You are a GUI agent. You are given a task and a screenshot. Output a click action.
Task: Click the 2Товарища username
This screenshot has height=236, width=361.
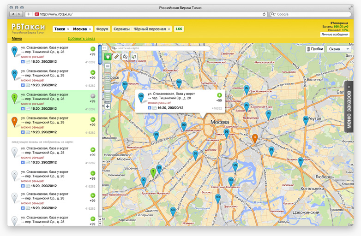click(x=339, y=23)
